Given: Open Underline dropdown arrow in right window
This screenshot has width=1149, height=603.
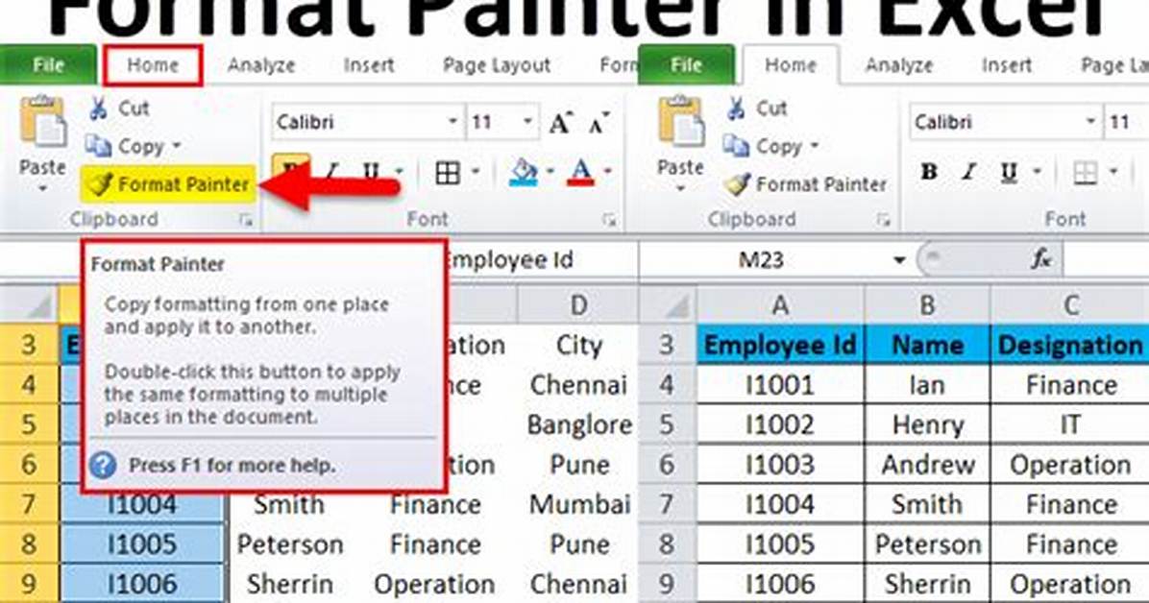Looking at the screenshot, I should tap(1037, 173).
